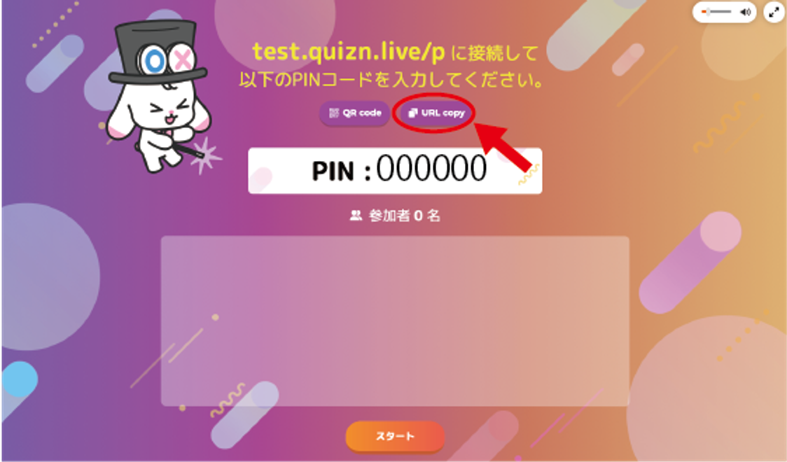
Task: Set volume to maximum on slider track
Action: (x=730, y=12)
